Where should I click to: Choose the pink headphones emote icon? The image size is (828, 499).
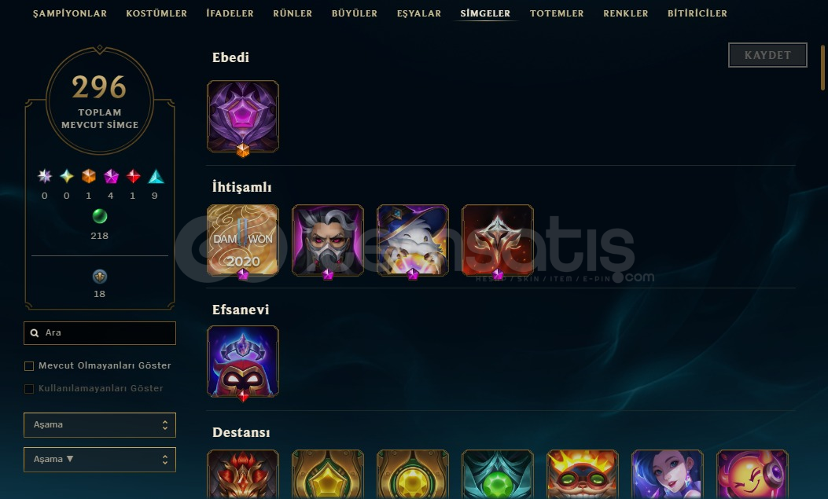pyautogui.click(x=752, y=474)
